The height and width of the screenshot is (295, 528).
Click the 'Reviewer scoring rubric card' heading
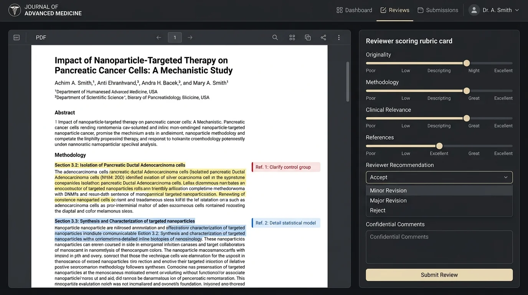pos(409,41)
